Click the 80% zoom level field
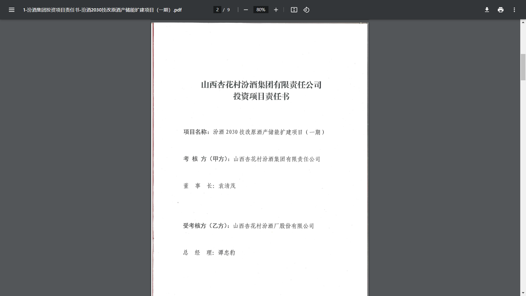Screen dimensions: 526x296 (261, 10)
